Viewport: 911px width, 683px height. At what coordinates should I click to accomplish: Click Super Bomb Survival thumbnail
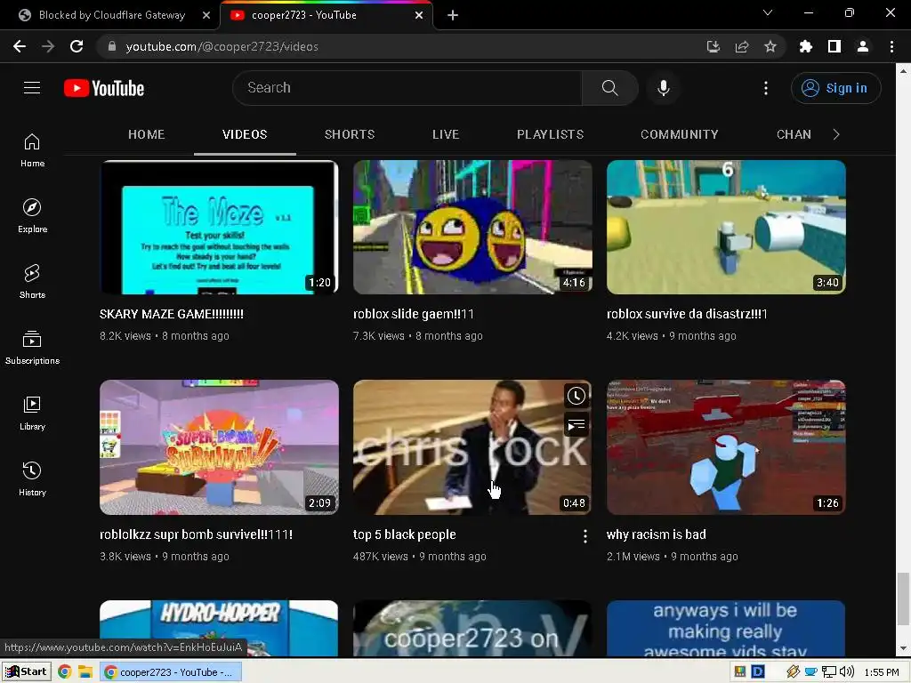click(219, 447)
